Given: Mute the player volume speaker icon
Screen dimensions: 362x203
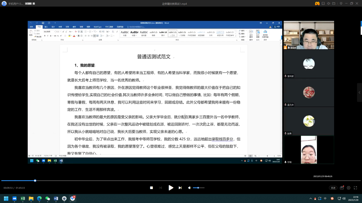Looking at the screenshot, I should point(189,188).
